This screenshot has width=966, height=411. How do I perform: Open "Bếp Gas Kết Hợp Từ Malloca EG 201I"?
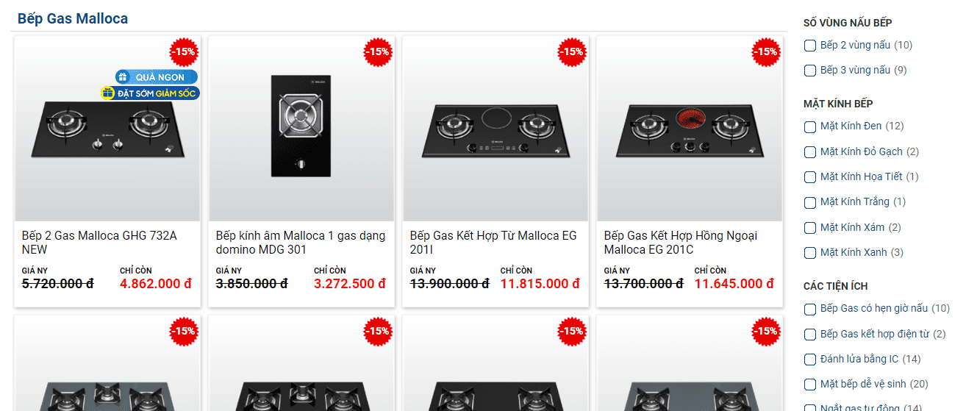(493, 243)
